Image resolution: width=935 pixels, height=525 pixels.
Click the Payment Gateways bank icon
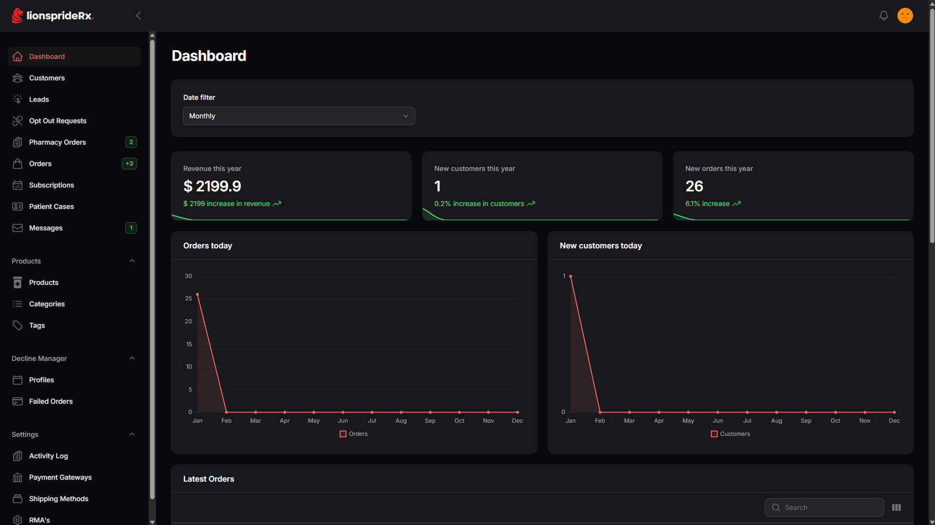(18, 477)
